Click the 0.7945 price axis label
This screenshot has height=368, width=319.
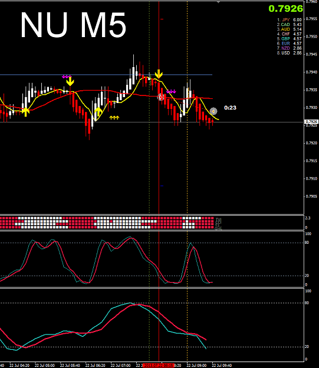pos(312,54)
